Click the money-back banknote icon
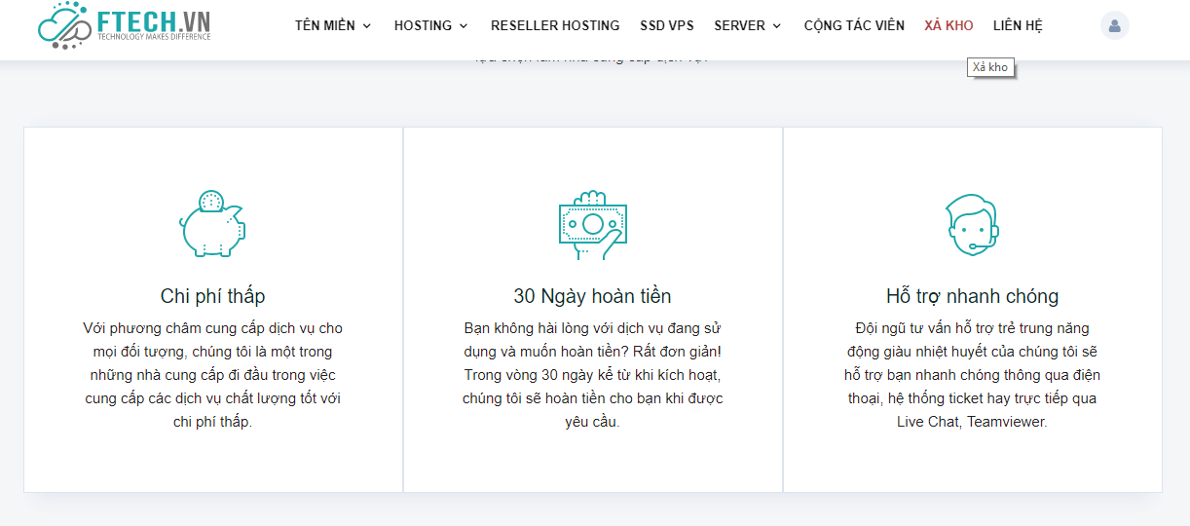The image size is (1190, 526). click(592, 224)
